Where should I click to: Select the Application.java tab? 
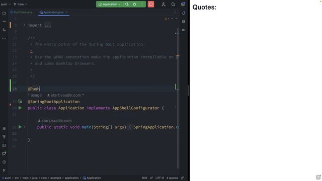53,12
